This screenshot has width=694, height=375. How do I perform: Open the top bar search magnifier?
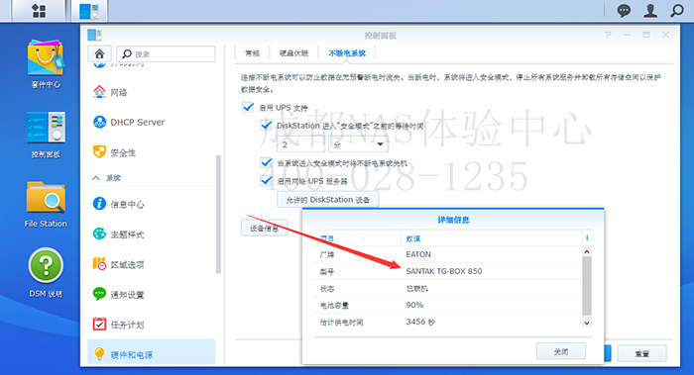[677, 11]
